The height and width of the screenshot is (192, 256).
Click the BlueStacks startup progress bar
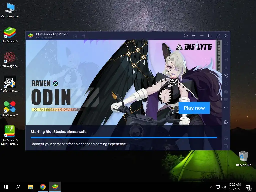click(124, 138)
